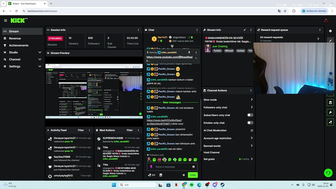Open Session Info options menu
The image size is (336, 189).
click(x=138, y=30)
